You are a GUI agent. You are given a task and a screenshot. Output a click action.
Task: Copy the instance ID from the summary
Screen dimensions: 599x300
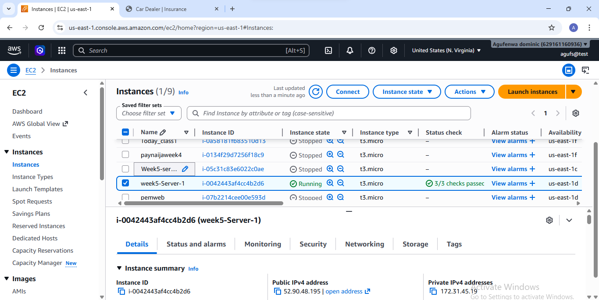(121, 291)
